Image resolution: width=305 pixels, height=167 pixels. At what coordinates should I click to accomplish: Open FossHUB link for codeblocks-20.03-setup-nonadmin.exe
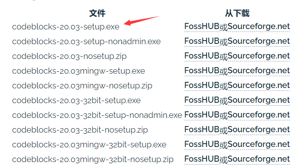tap(202, 41)
